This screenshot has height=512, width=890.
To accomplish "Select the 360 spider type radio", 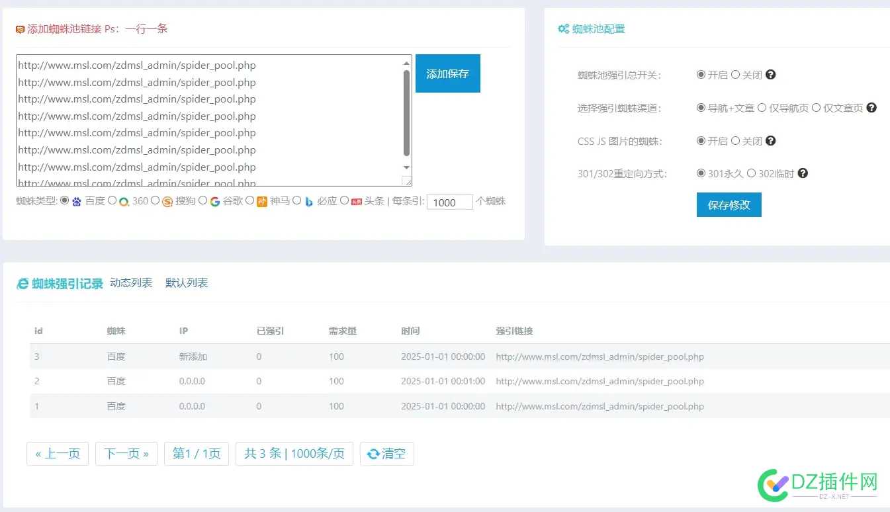I will pyautogui.click(x=112, y=200).
